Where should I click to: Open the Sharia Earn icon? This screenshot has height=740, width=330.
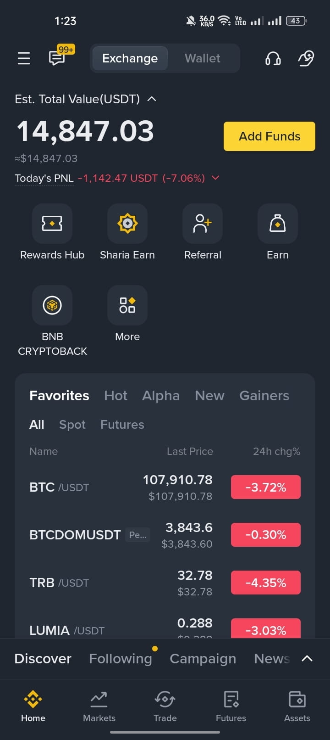[127, 224]
